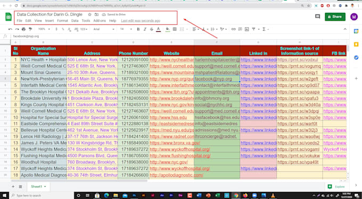362x199 pixels.
Task: Open the Add-ons menu
Action: (100, 21)
